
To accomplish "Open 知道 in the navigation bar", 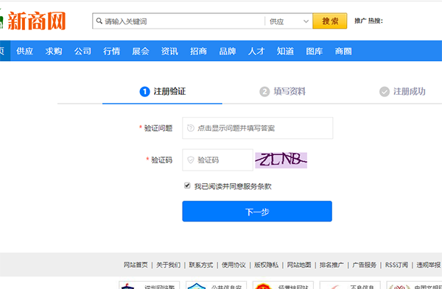I will pyautogui.click(x=285, y=51).
